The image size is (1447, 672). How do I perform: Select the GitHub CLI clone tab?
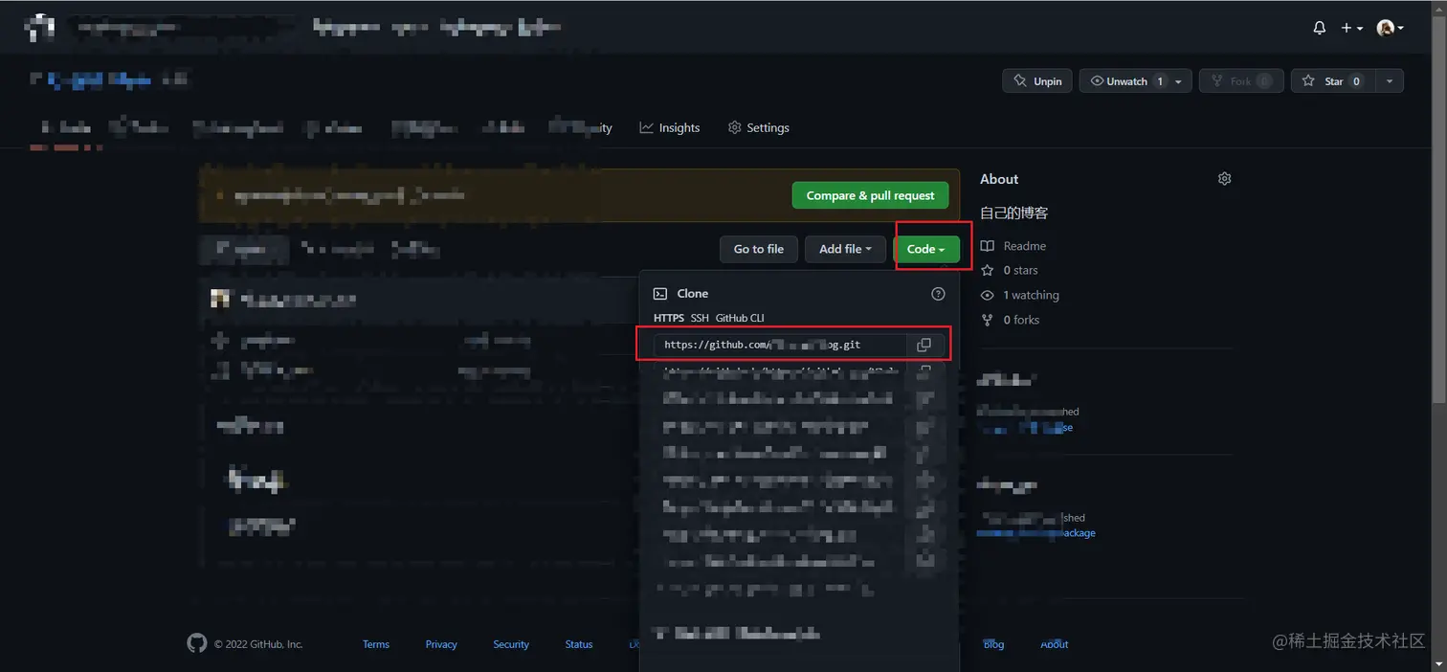[740, 318]
